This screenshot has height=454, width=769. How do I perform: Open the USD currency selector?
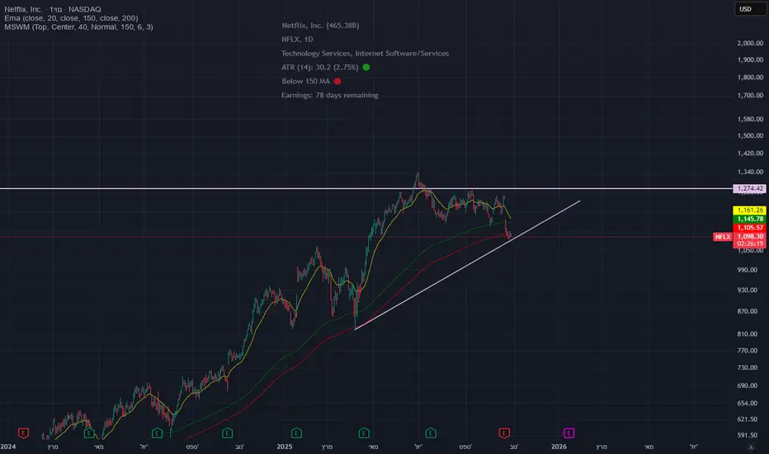click(x=745, y=9)
